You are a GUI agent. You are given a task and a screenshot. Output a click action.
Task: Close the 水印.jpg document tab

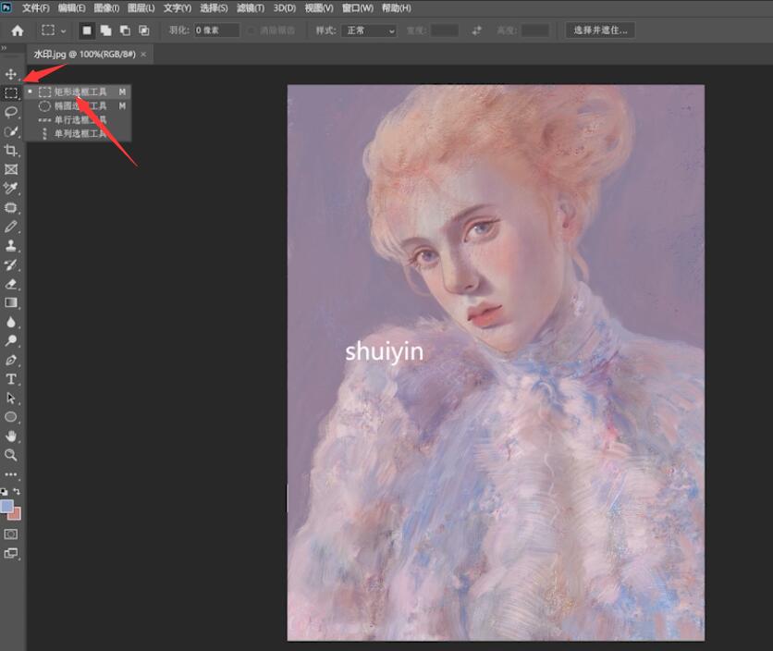[143, 55]
